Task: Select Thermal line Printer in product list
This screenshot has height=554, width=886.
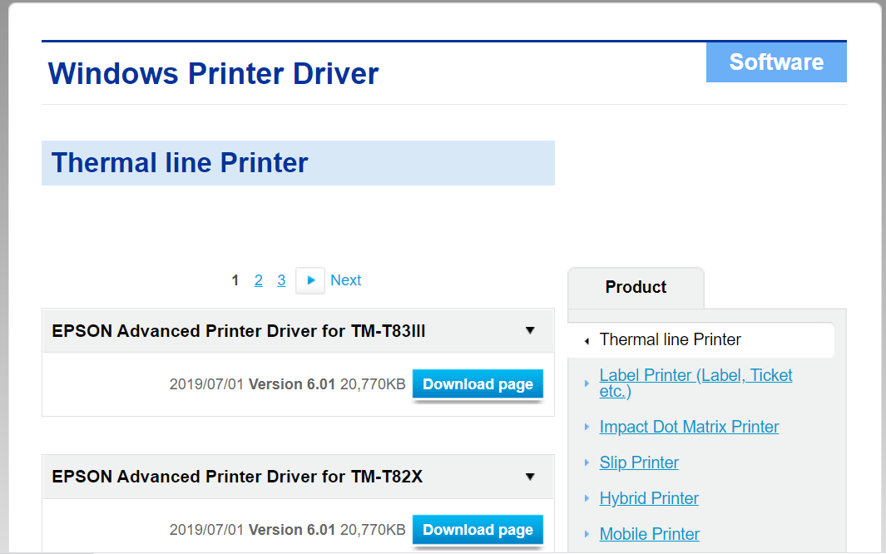Action: (700, 339)
